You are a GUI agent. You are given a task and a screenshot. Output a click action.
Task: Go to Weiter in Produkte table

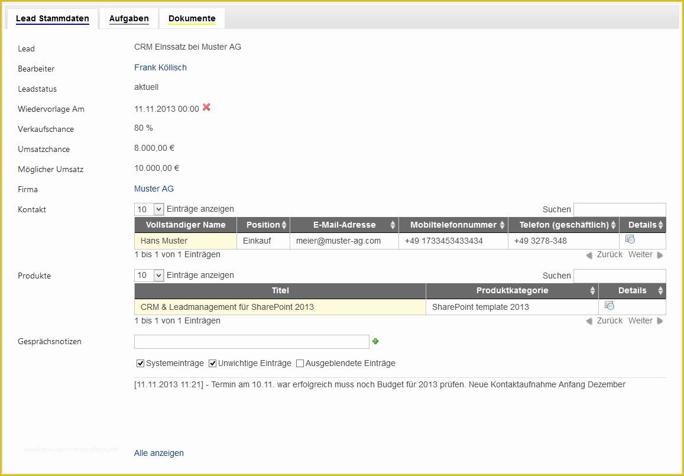pos(646,320)
